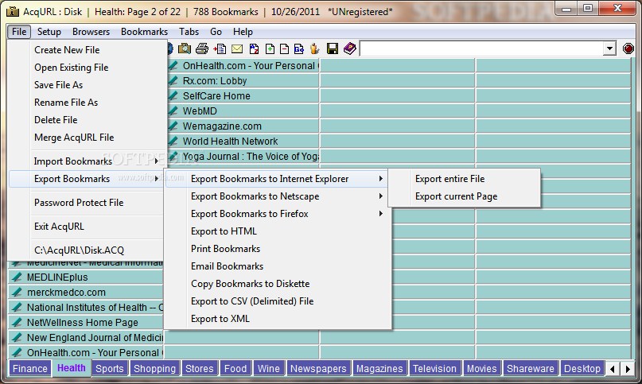
Task: Switch to the Shareware tab
Action: (x=530, y=368)
